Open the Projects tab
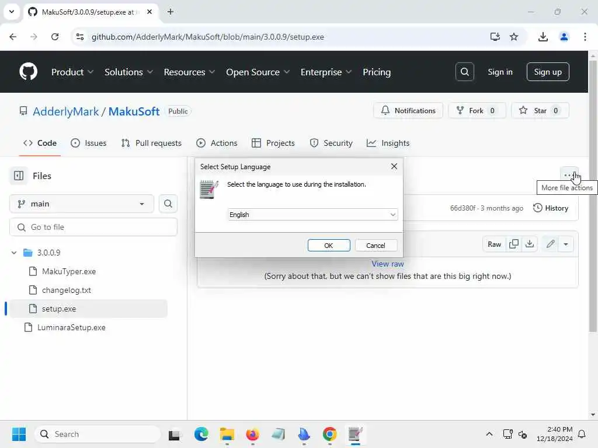598x448 pixels. coord(273,143)
